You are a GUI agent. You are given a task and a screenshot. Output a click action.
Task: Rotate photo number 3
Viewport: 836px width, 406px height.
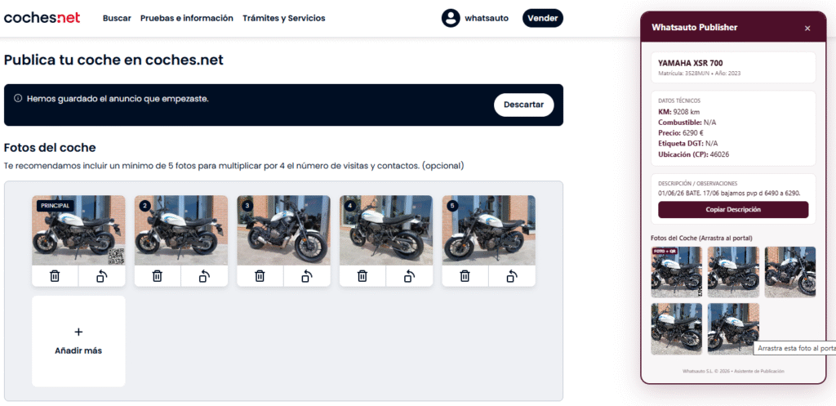coord(307,276)
